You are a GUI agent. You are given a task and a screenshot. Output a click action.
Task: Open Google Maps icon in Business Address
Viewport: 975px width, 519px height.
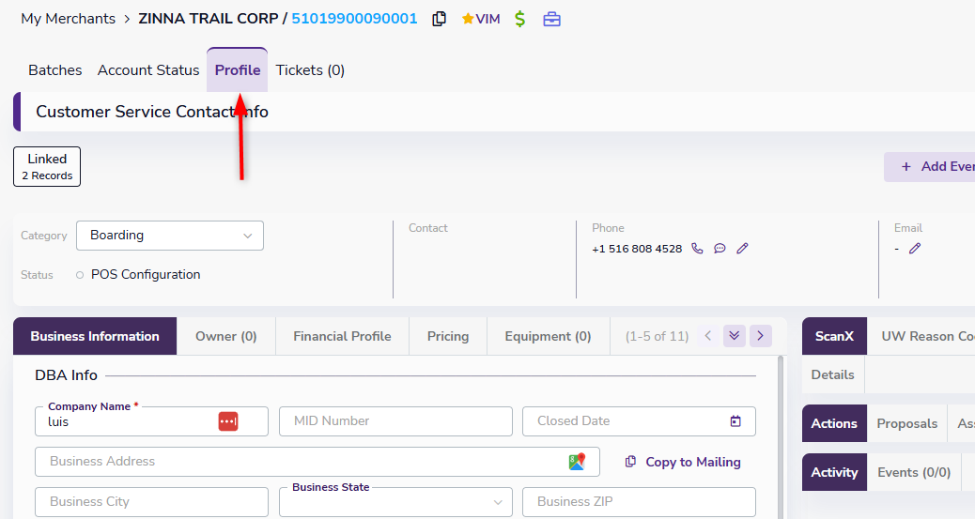click(577, 461)
